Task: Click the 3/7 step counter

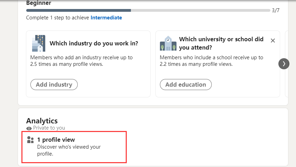Action: pyautogui.click(x=275, y=10)
